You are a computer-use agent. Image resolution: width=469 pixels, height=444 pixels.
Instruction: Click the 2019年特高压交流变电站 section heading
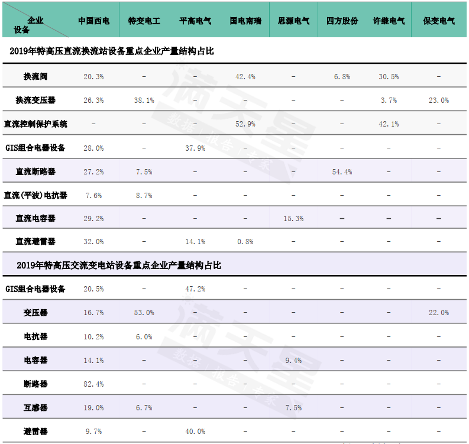[119, 265]
